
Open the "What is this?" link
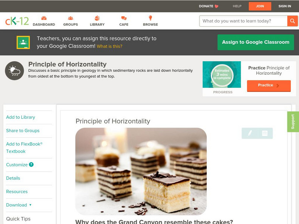[x=110, y=46]
